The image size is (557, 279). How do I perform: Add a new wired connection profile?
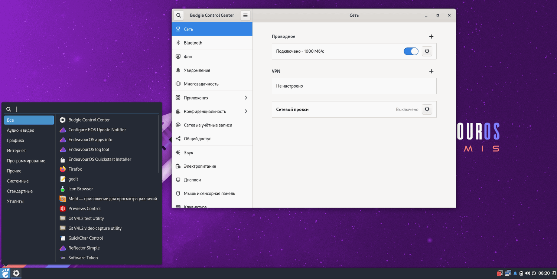tap(431, 37)
